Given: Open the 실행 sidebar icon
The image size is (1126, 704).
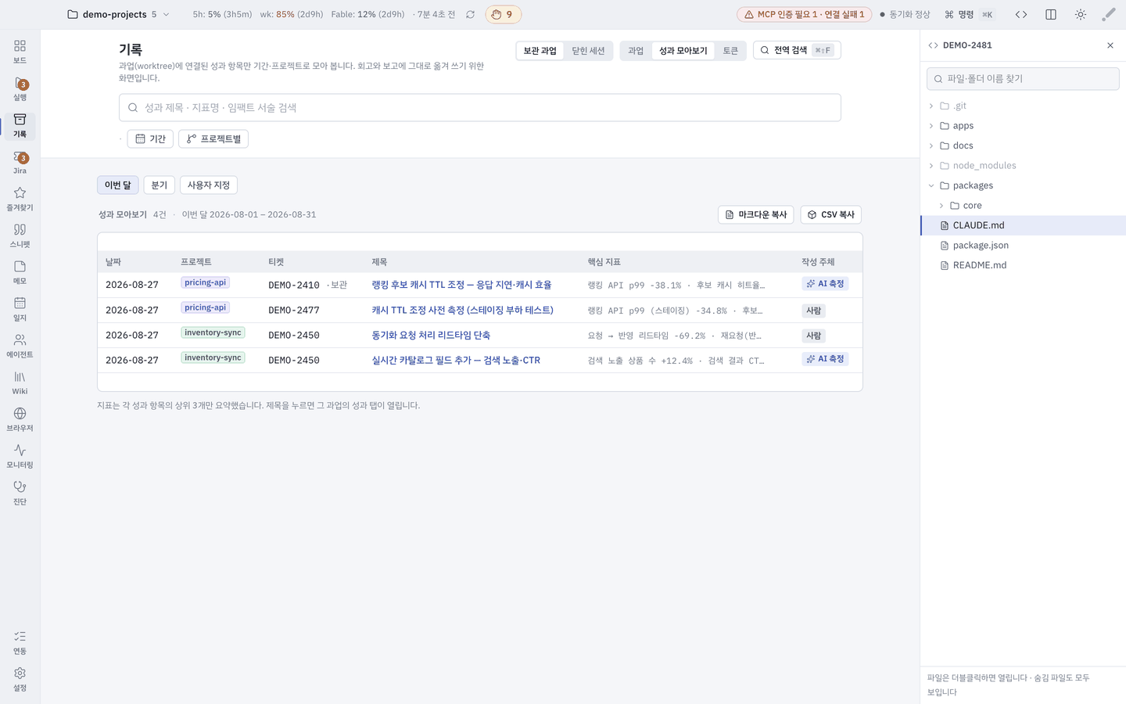Looking at the screenshot, I should pos(20,89).
